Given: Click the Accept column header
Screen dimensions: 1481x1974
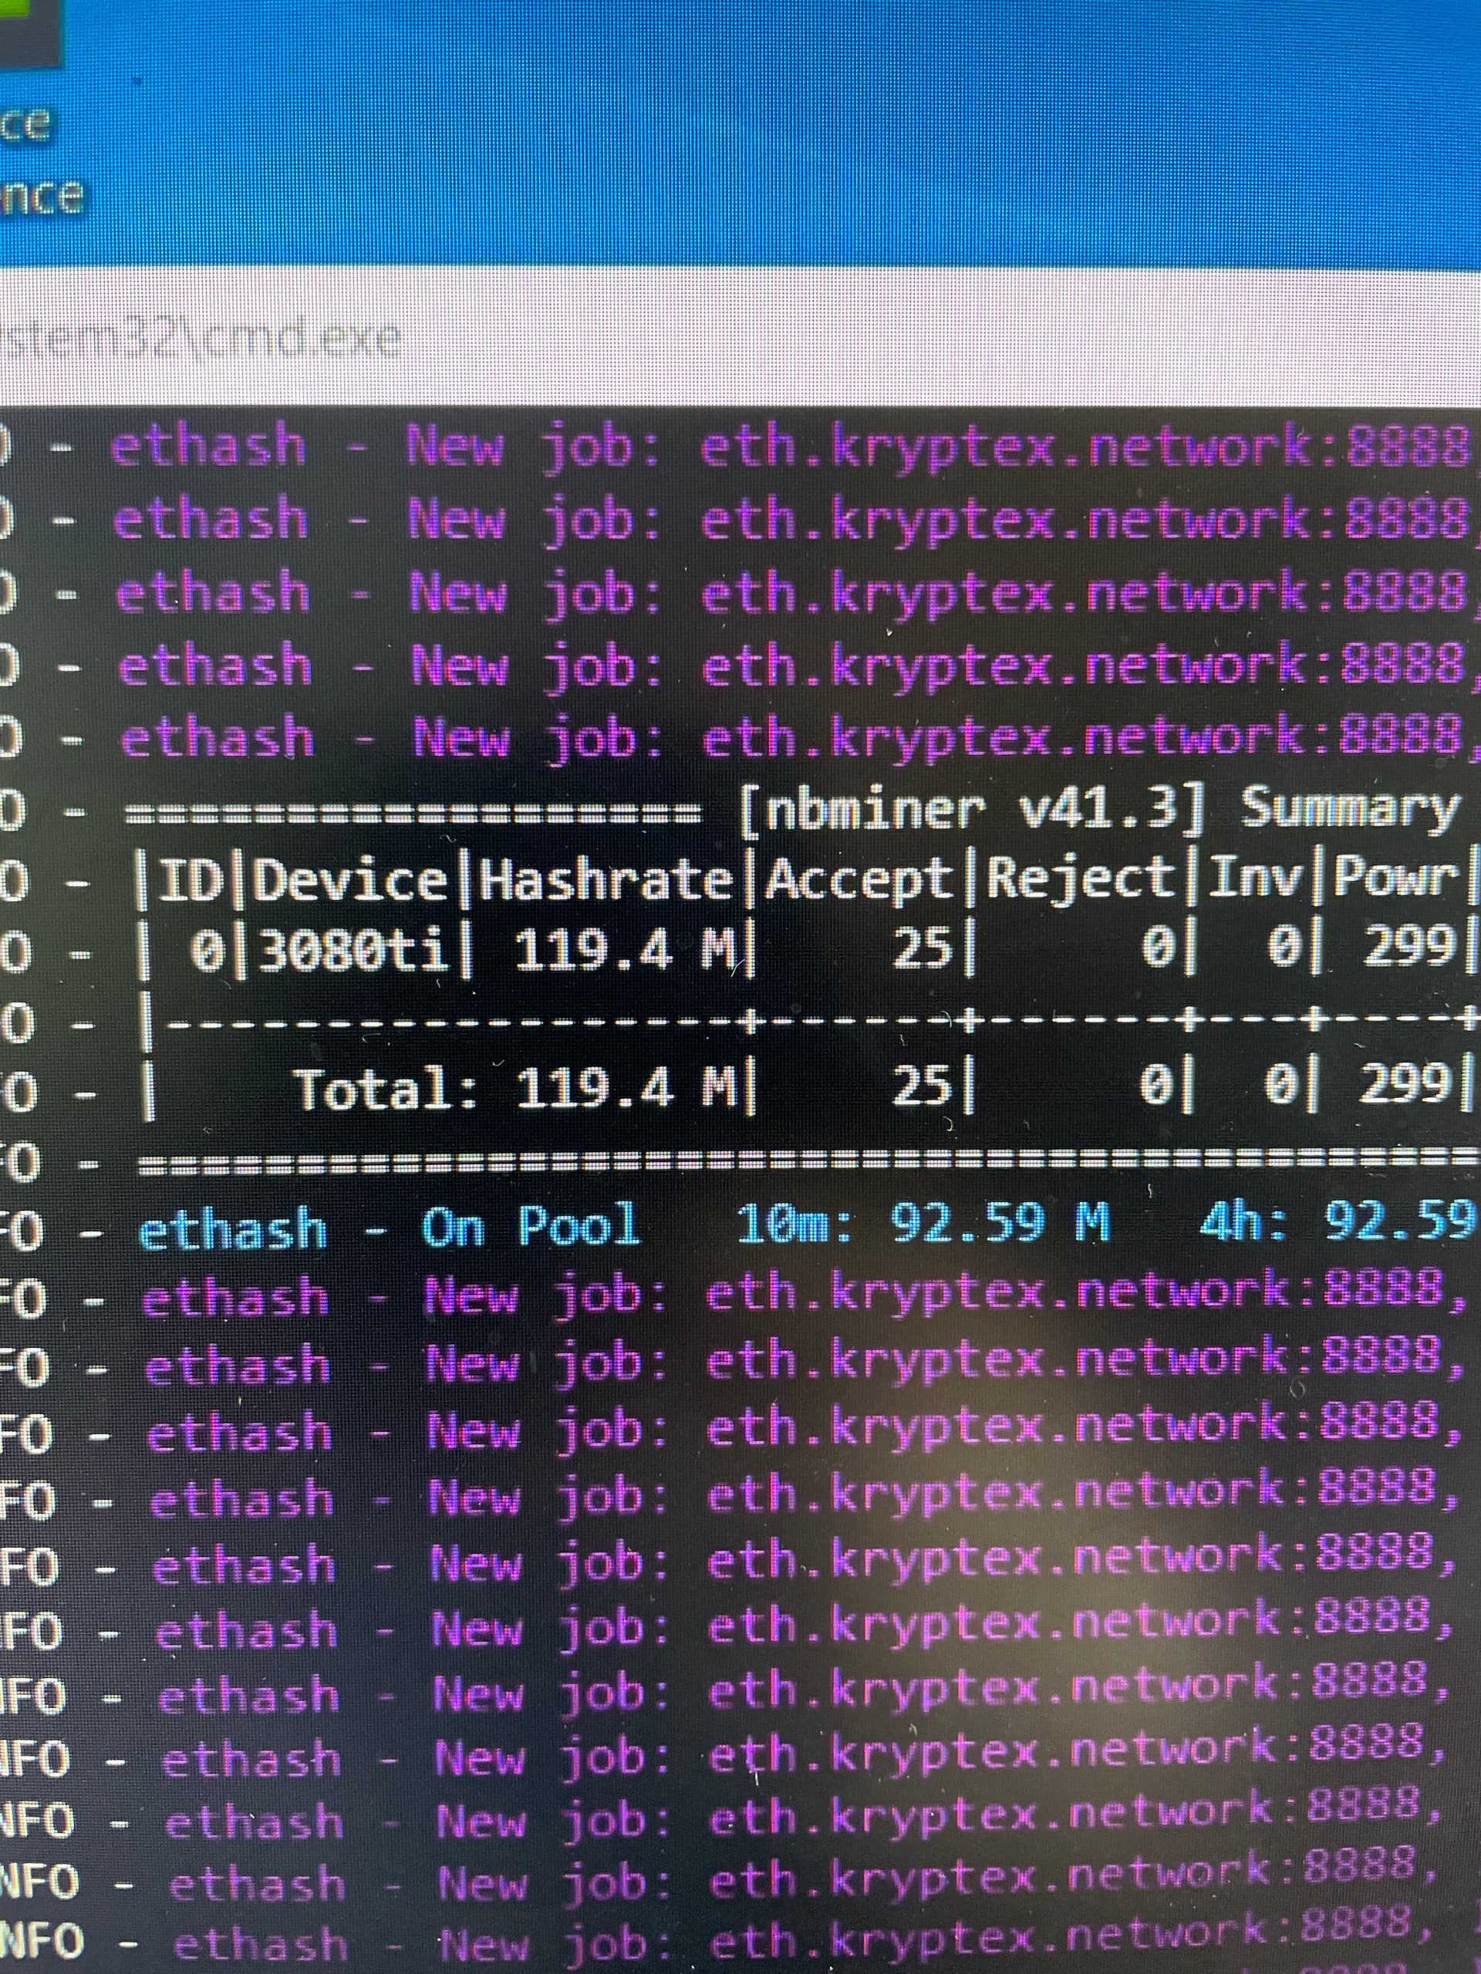Looking at the screenshot, I should (x=859, y=880).
